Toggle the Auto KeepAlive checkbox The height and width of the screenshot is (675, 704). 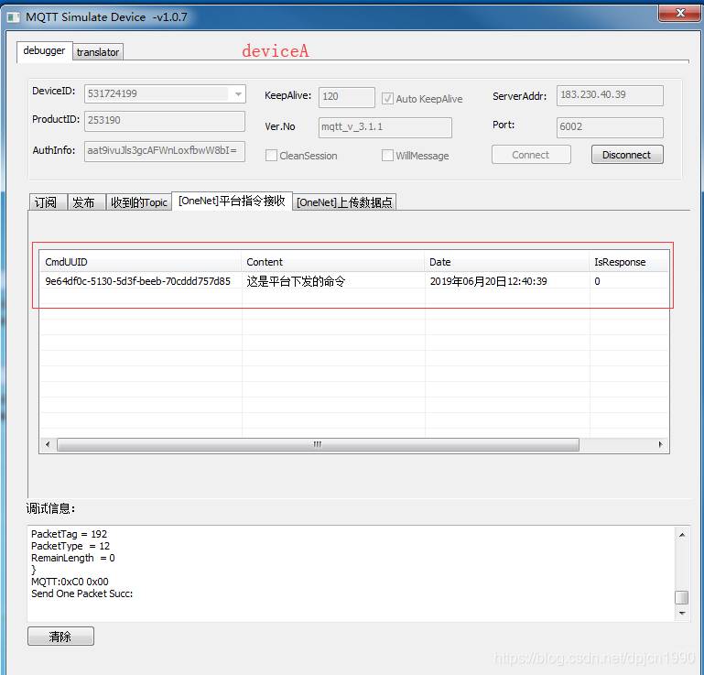point(387,98)
